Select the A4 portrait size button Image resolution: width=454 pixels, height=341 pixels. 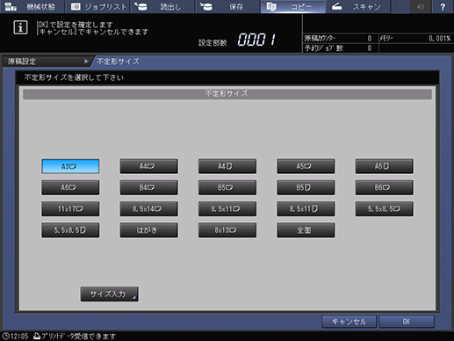227,166
